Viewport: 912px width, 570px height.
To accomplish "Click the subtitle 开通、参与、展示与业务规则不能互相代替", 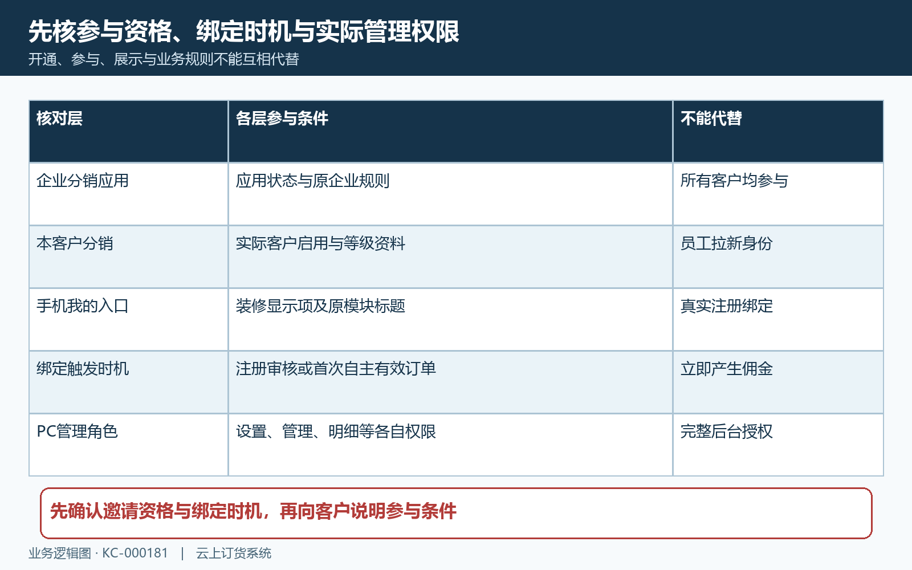I will pos(164,59).
